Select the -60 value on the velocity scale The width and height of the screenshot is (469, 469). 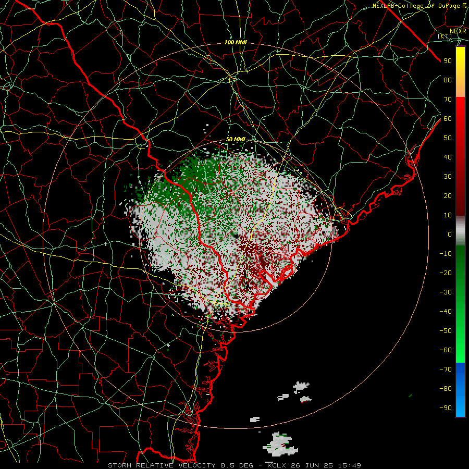446,350
